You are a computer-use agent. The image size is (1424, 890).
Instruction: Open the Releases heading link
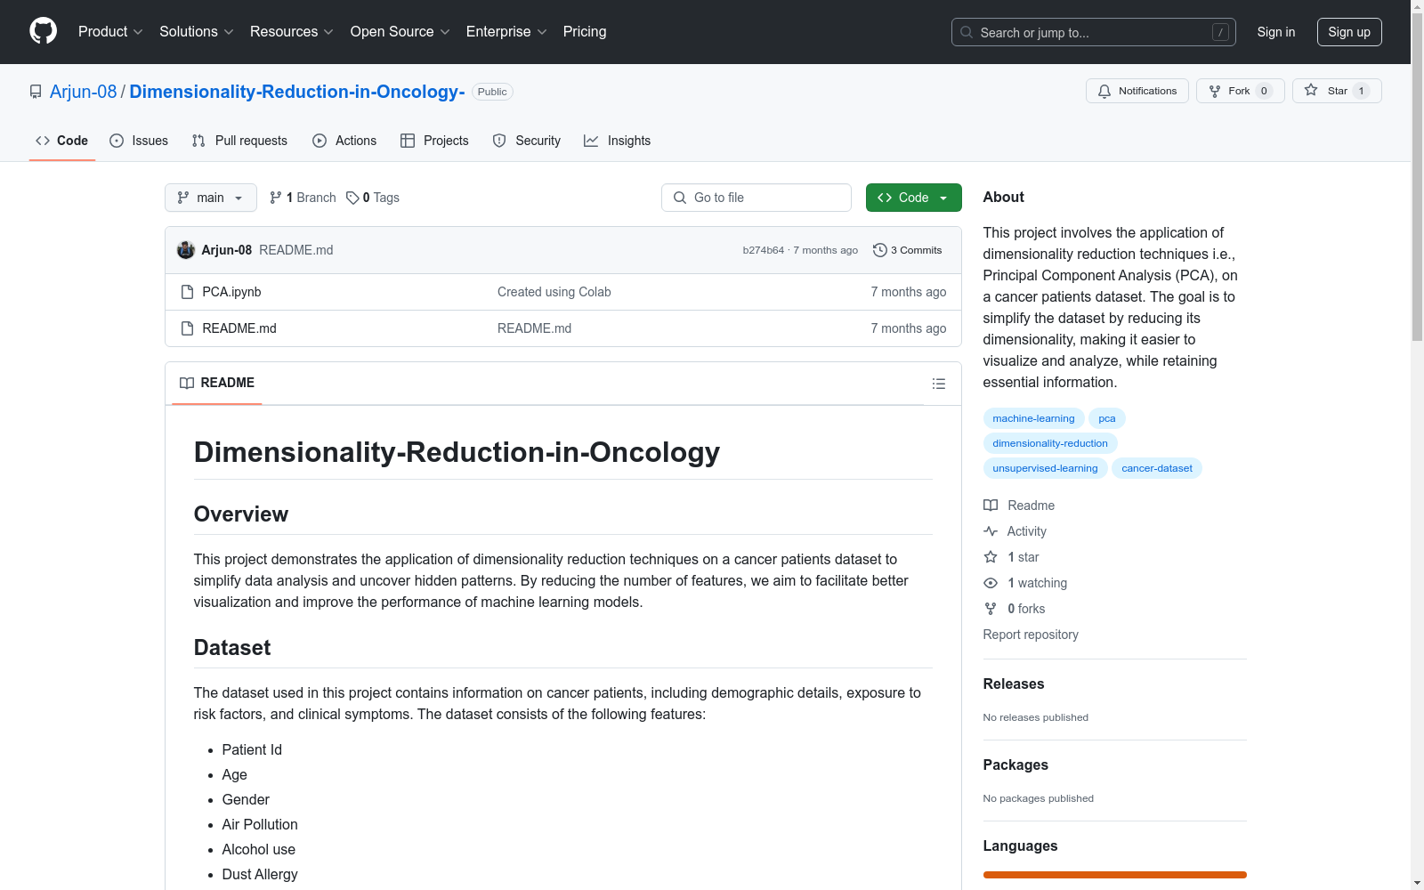click(1014, 684)
